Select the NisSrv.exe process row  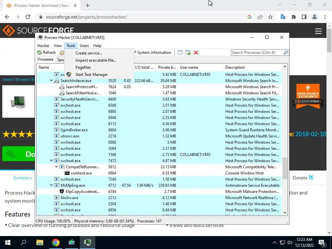(159, 197)
